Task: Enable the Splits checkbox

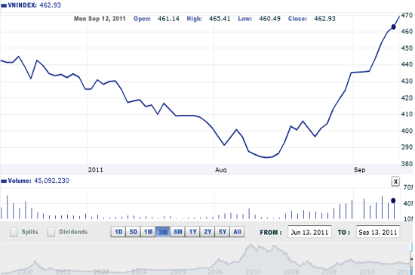Action: pyautogui.click(x=14, y=232)
